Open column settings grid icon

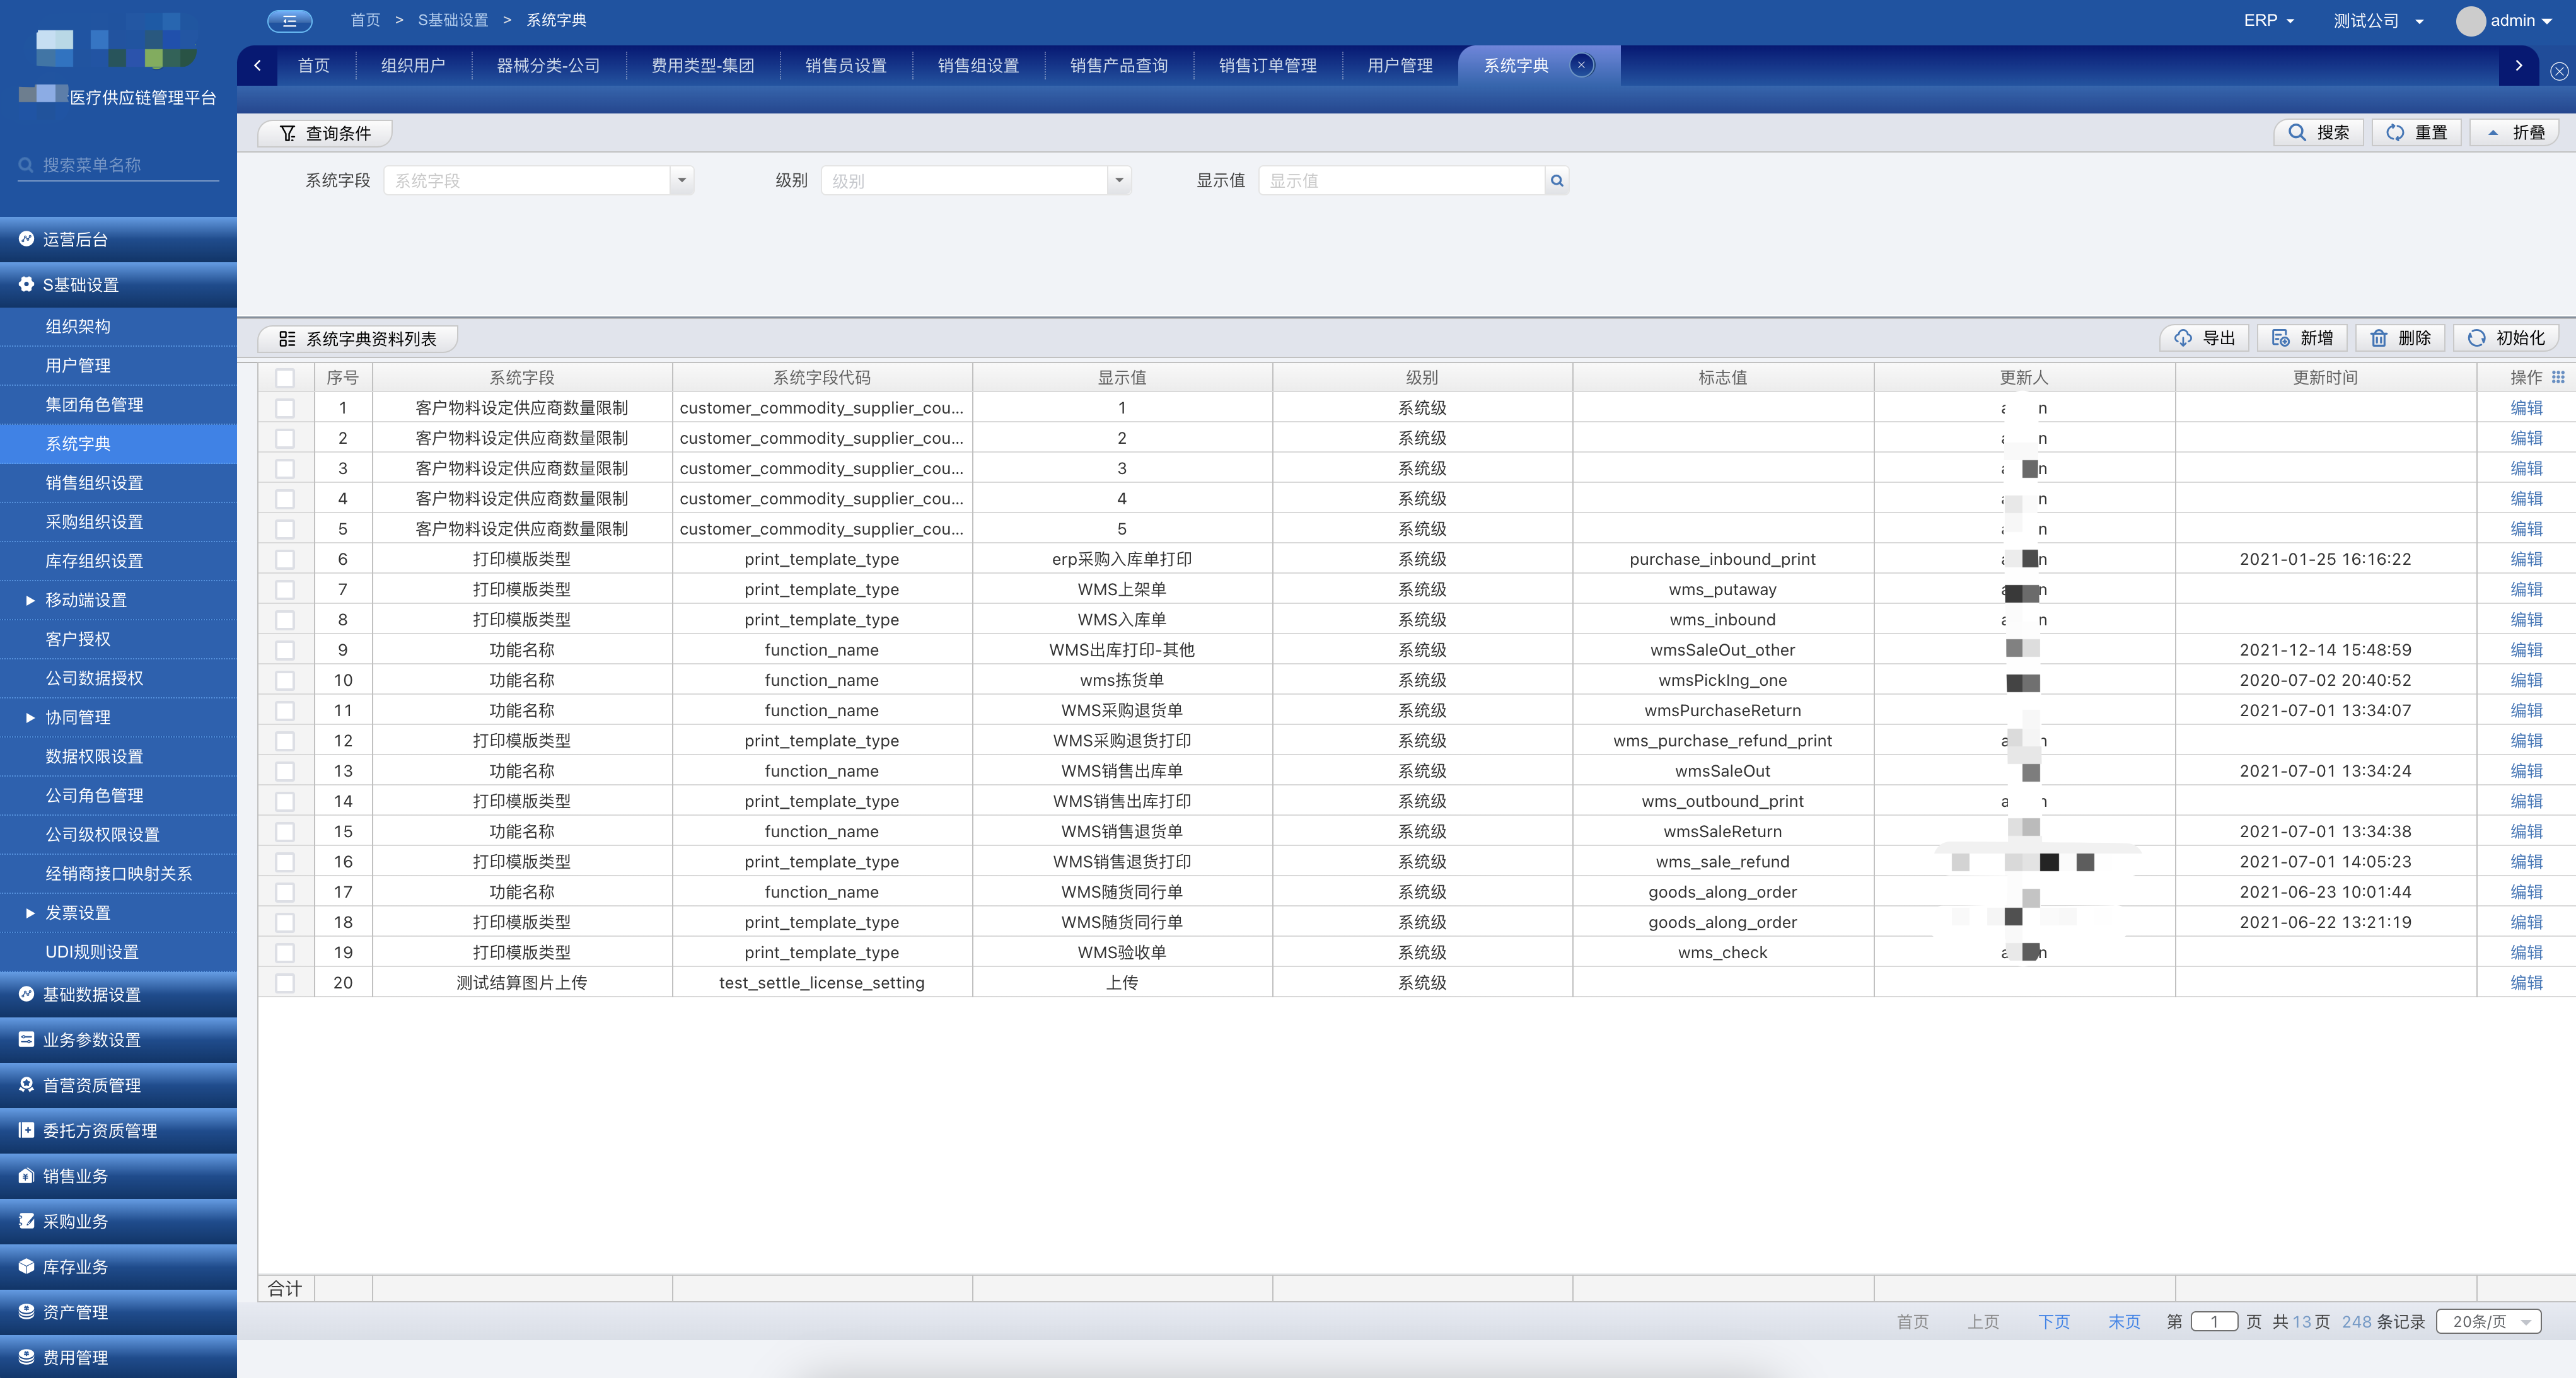click(2558, 377)
